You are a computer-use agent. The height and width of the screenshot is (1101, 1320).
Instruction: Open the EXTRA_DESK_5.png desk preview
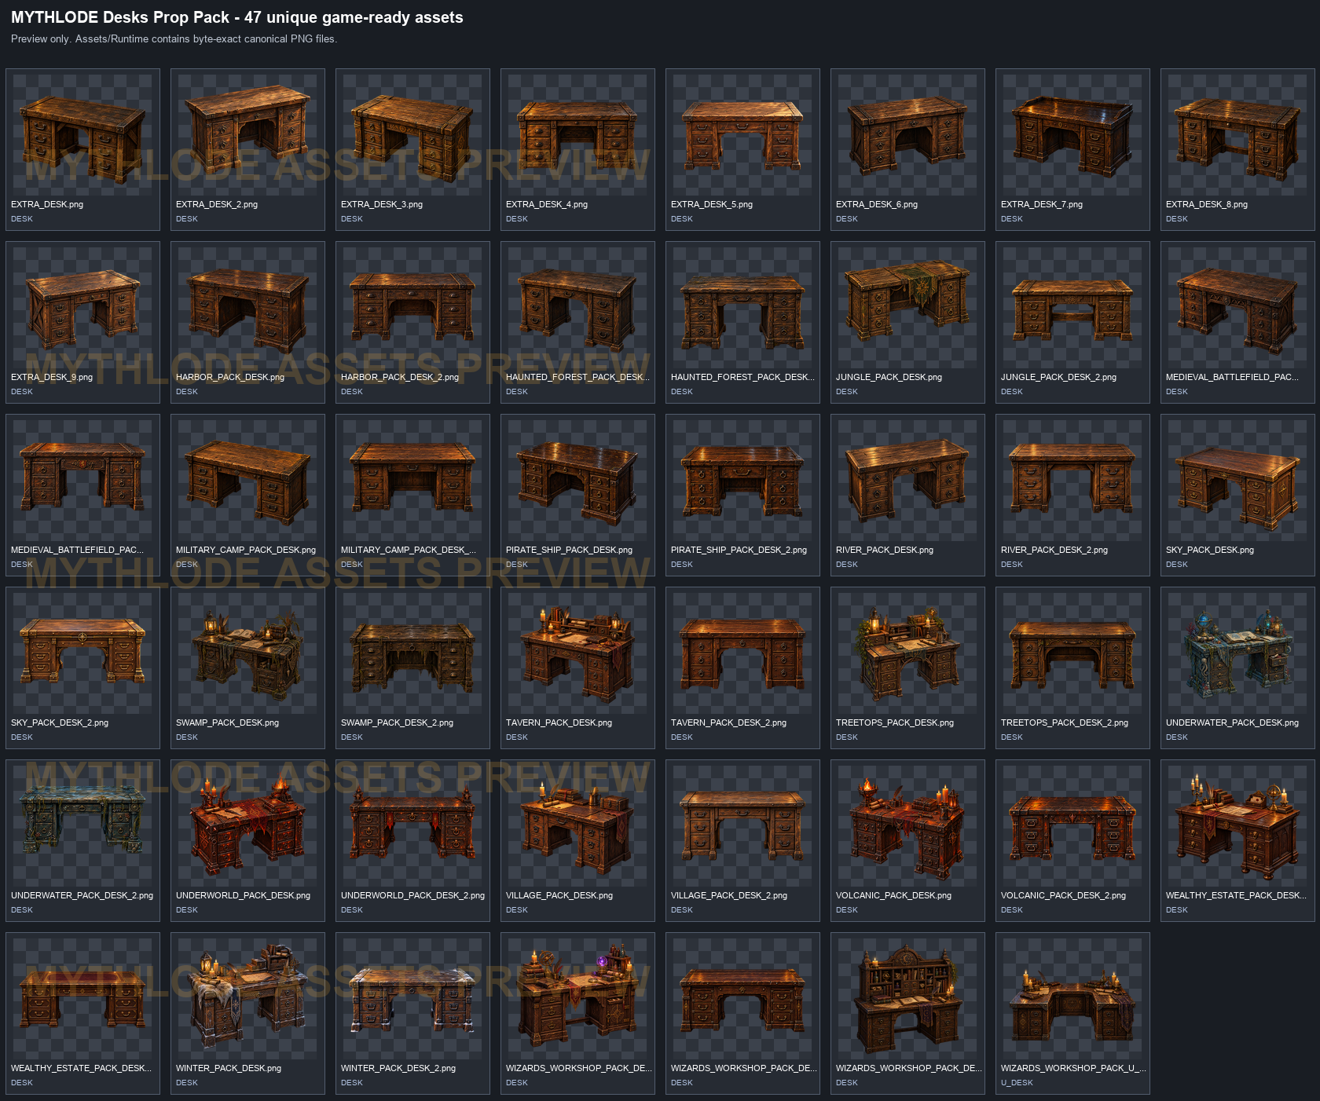[742, 135]
